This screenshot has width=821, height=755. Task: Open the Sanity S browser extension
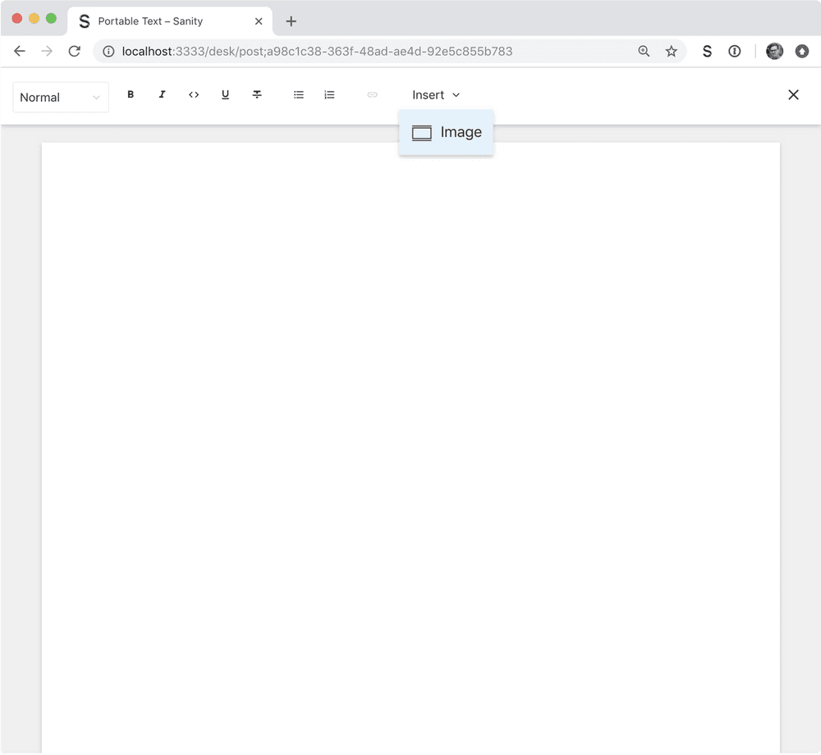707,51
